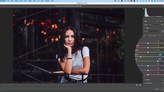Click the Bluetooth menu bar icon

click(140, 1)
